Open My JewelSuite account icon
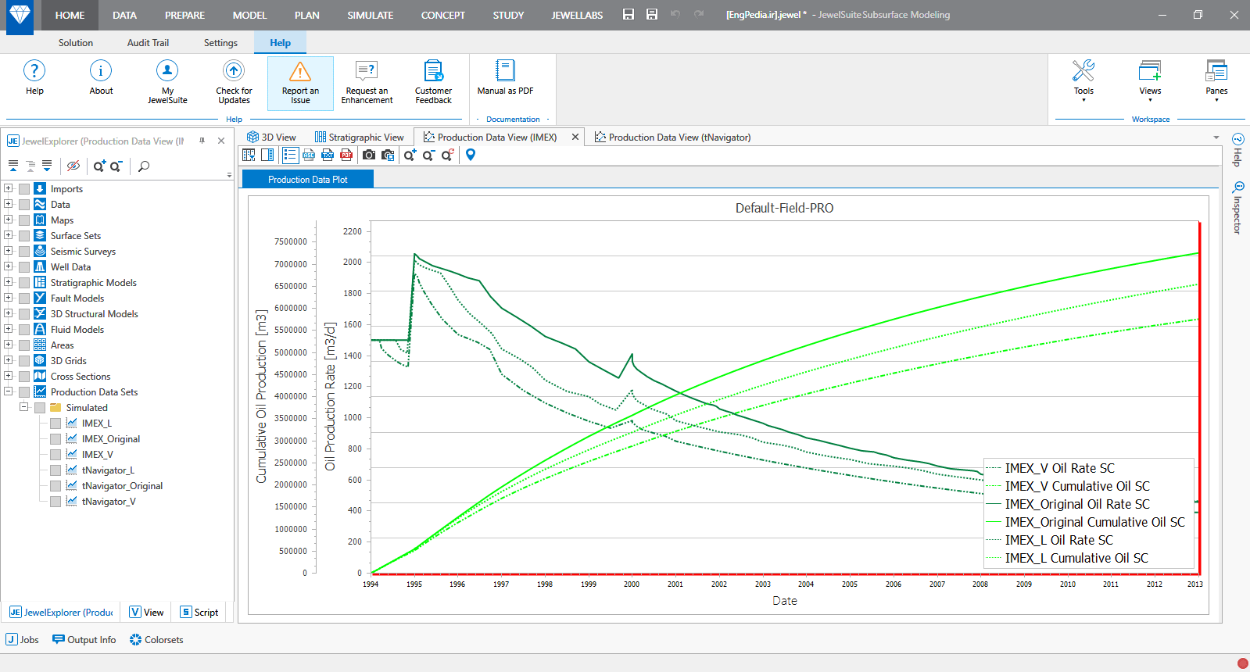Screen dimensions: 1250x672 coord(167,71)
